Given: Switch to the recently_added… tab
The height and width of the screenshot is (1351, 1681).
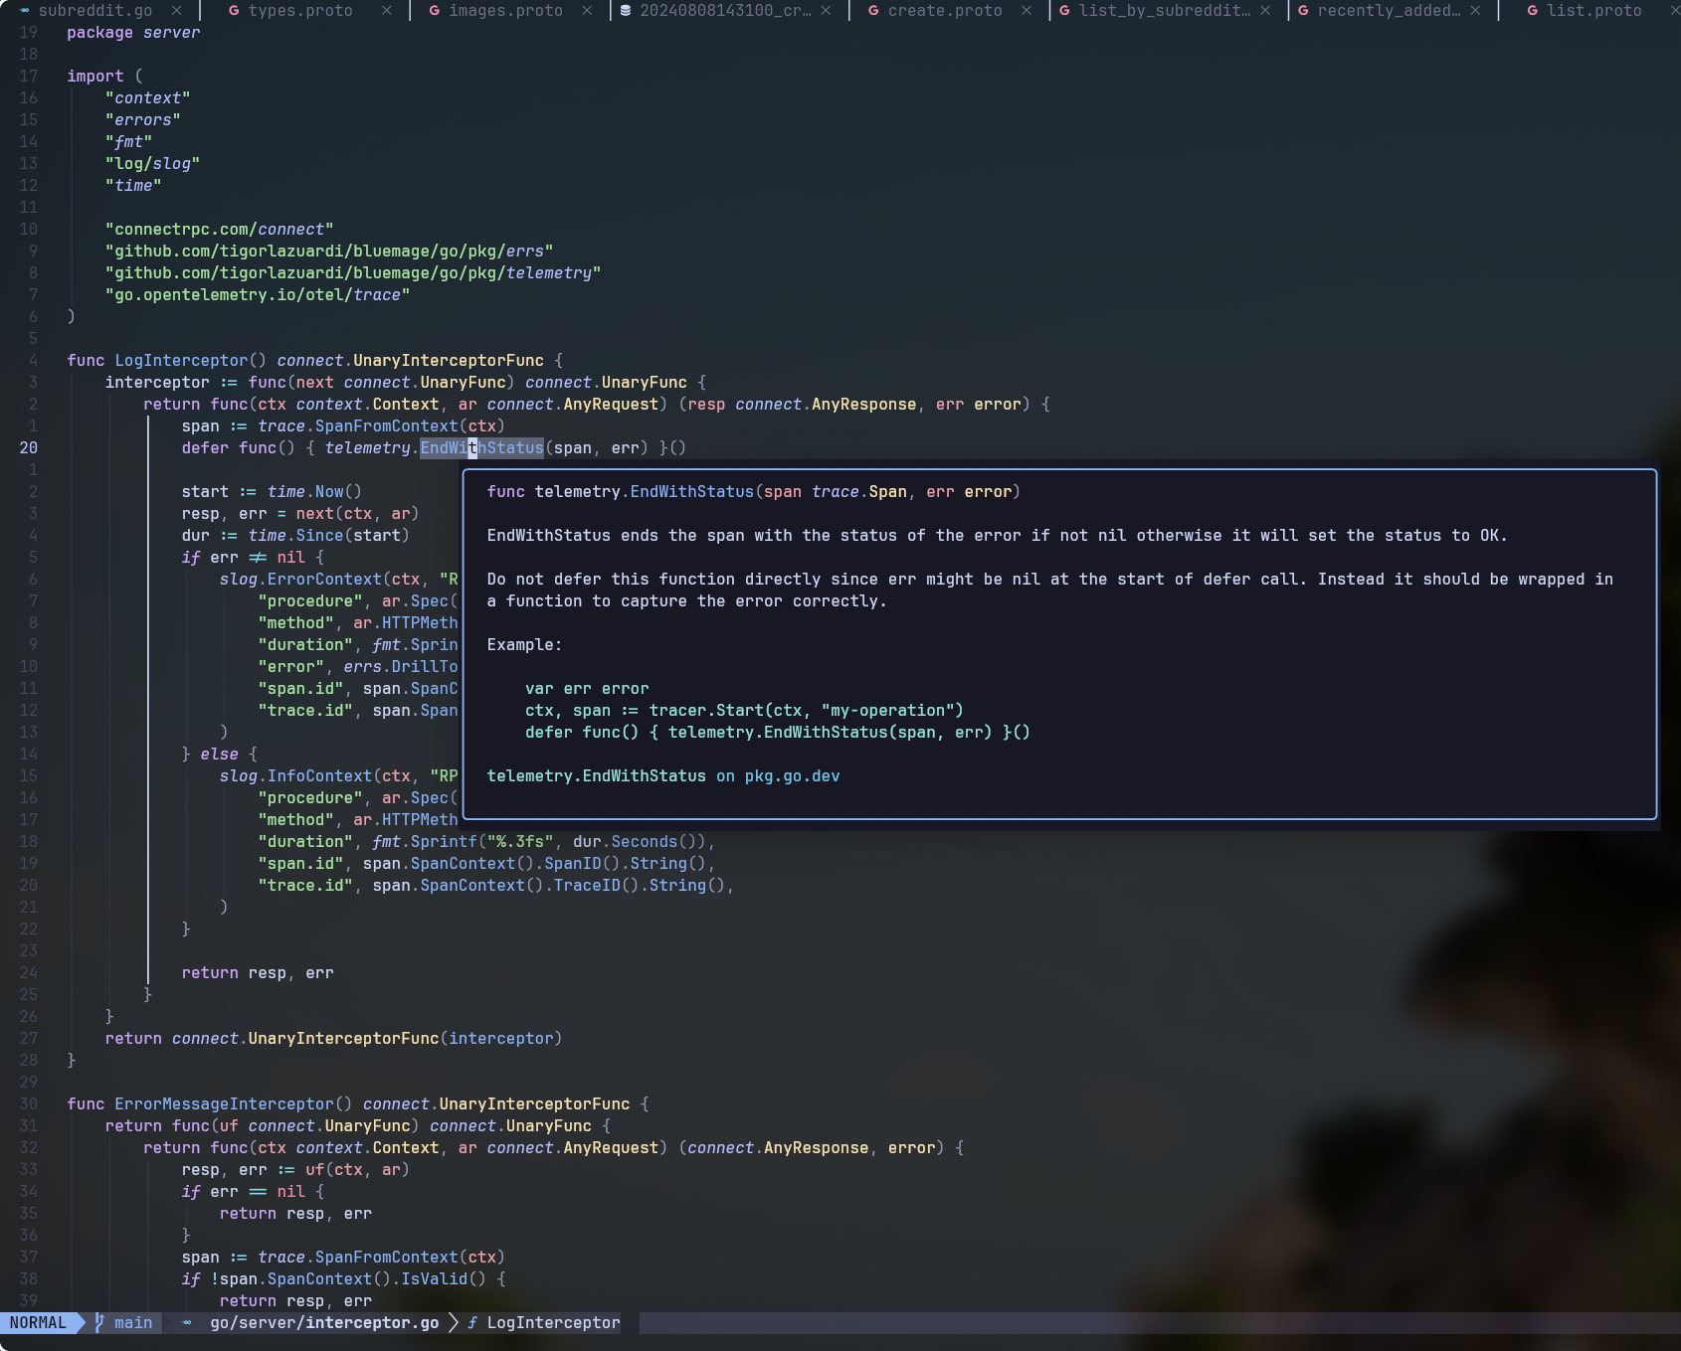Looking at the screenshot, I should [x=1390, y=10].
